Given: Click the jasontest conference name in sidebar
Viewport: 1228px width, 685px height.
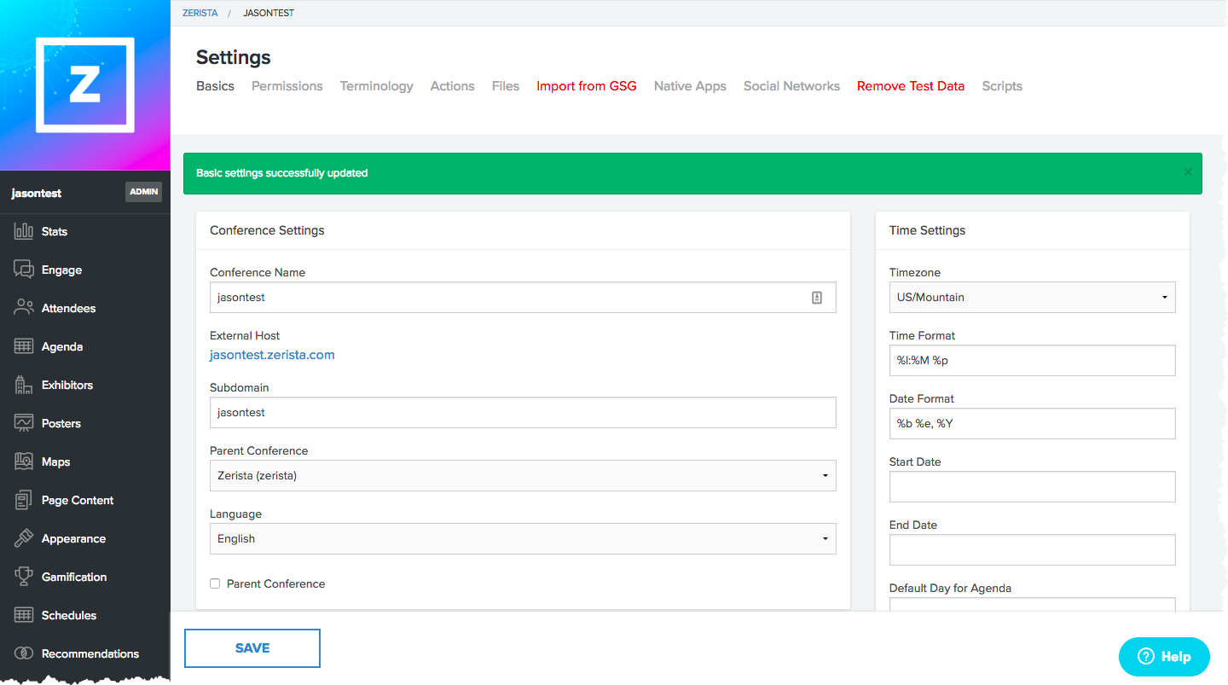Looking at the screenshot, I should [x=37, y=194].
